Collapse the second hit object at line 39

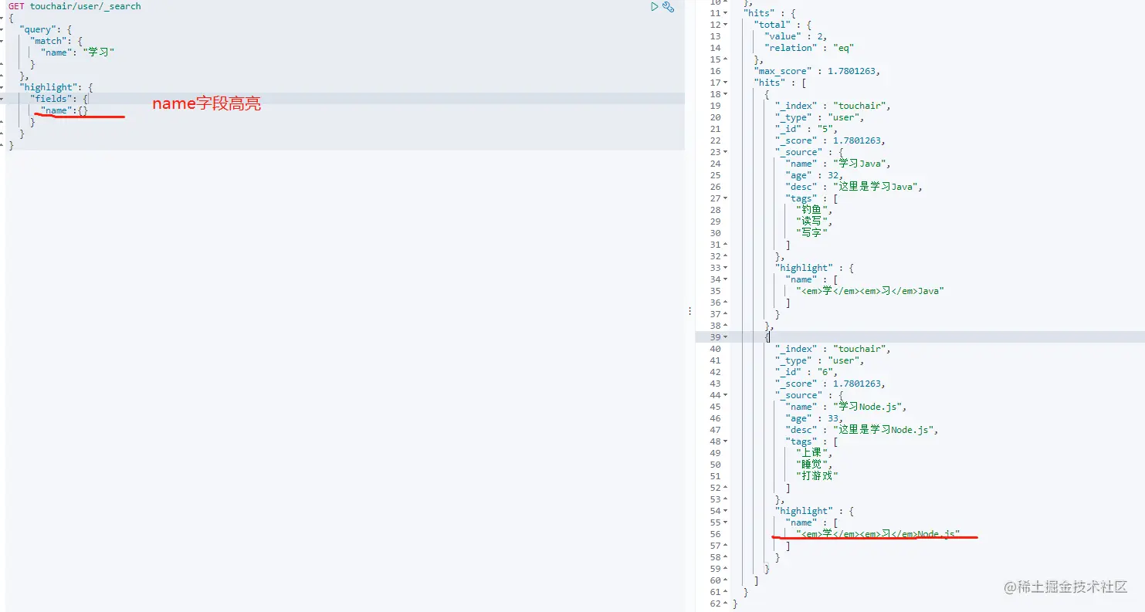[727, 337]
